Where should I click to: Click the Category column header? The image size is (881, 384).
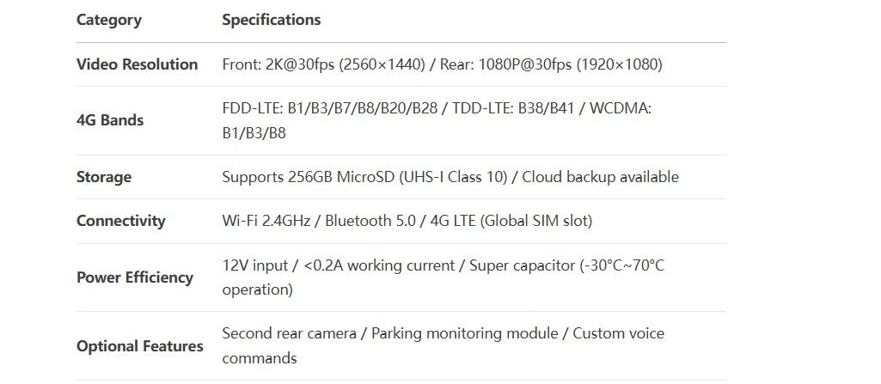click(109, 21)
